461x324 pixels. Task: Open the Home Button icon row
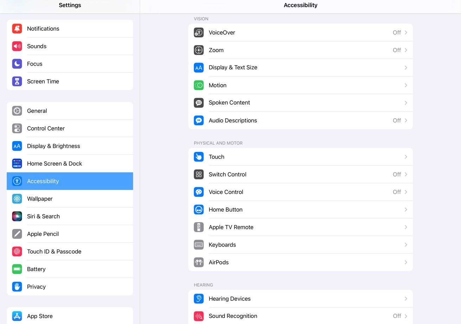pos(300,210)
